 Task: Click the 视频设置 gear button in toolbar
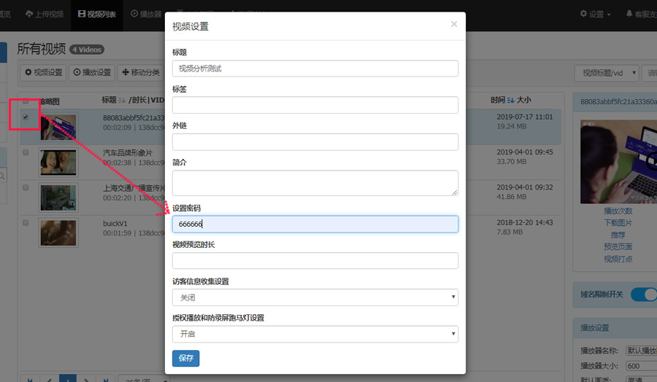42,72
